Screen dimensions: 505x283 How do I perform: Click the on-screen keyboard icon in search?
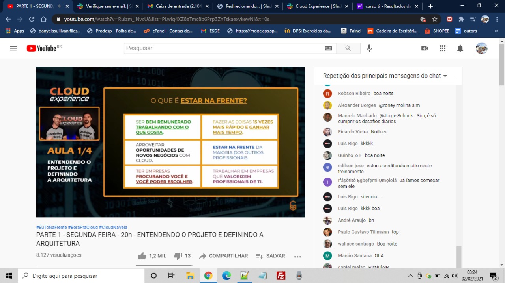point(328,48)
